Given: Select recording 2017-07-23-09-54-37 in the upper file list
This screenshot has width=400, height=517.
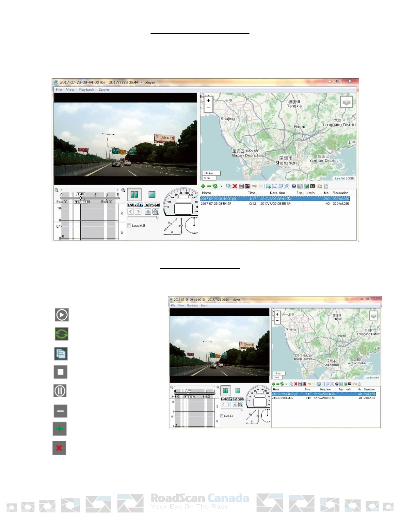Looking at the screenshot, I should click(216, 204).
